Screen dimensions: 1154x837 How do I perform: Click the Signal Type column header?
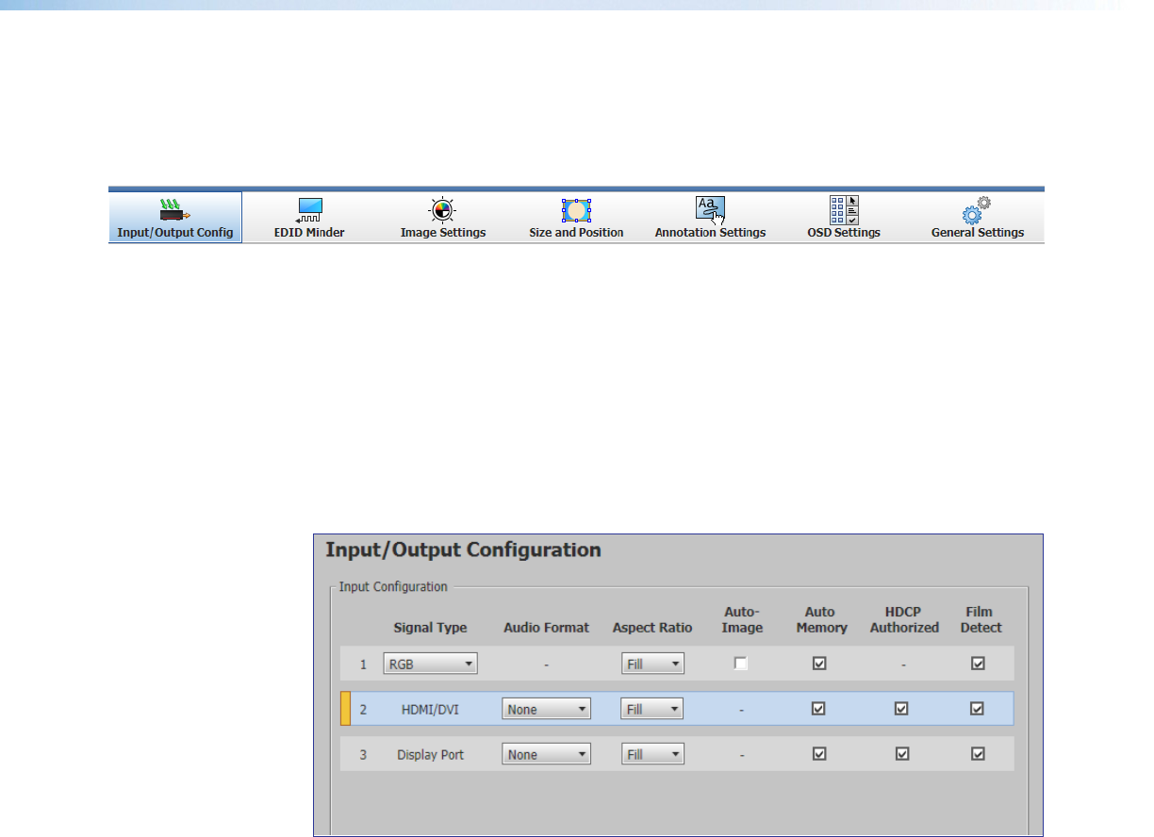[431, 628]
